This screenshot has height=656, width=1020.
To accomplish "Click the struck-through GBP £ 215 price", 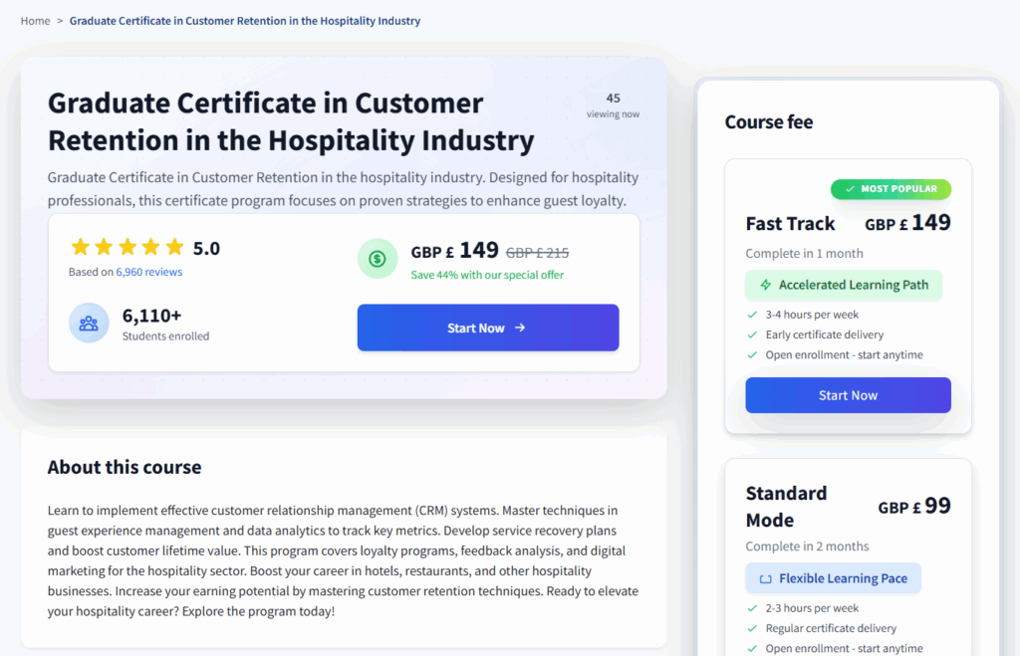I will tap(537, 253).
